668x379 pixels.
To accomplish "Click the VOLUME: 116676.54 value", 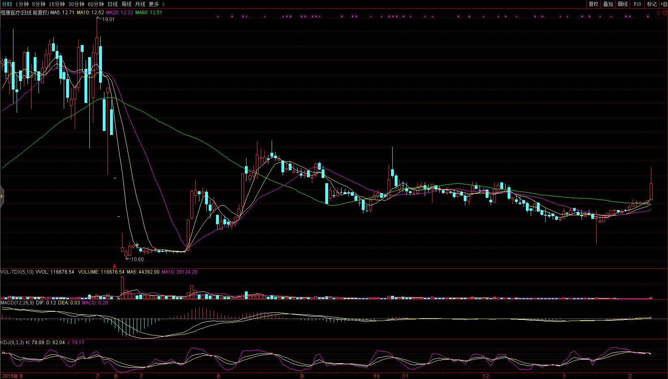I will pyautogui.click(x=101, y=272).
